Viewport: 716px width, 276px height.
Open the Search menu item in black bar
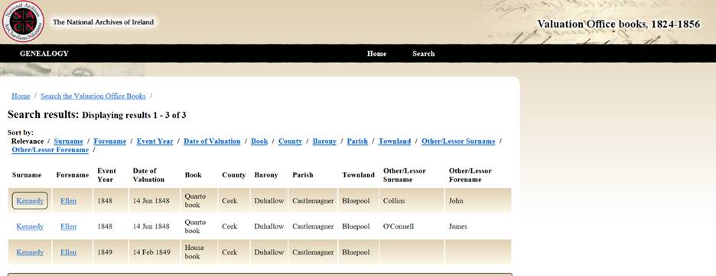423,54
